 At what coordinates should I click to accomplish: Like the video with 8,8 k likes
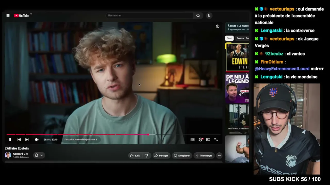135,155
